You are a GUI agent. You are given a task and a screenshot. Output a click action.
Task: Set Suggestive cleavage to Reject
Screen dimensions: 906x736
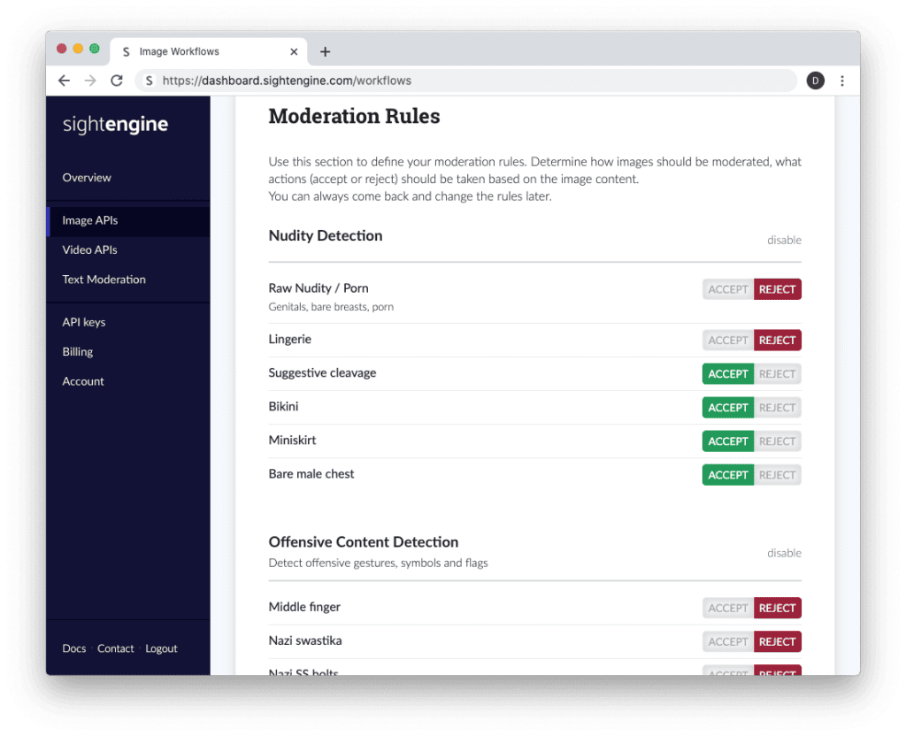(x=777, y=374)
